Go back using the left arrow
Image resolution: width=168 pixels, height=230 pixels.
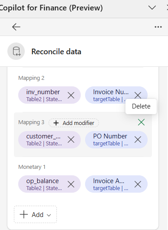[16, 27]
